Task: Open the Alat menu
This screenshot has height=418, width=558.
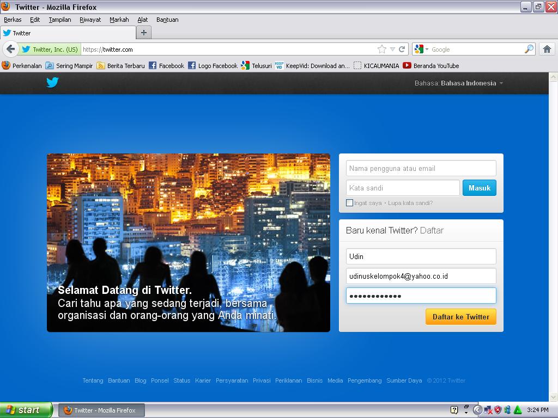Action: [142, 20]
